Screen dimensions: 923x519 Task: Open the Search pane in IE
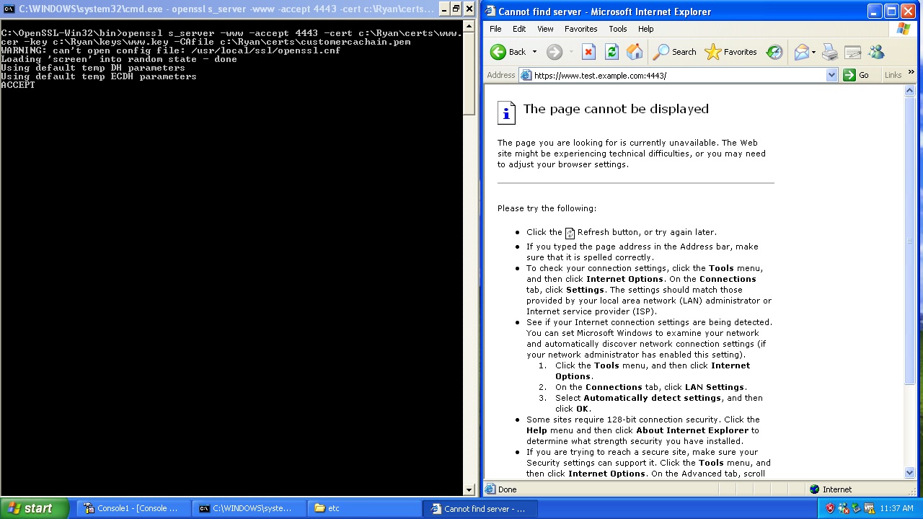[674, 52]
